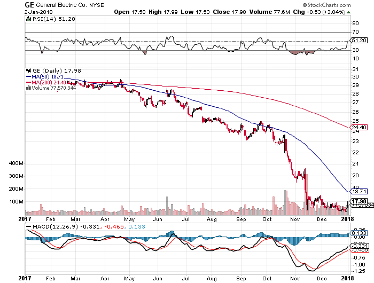Click the 2017 label under the MACD panel
Viewport: 374px width, 283px height.
click(x=25, y=278)
